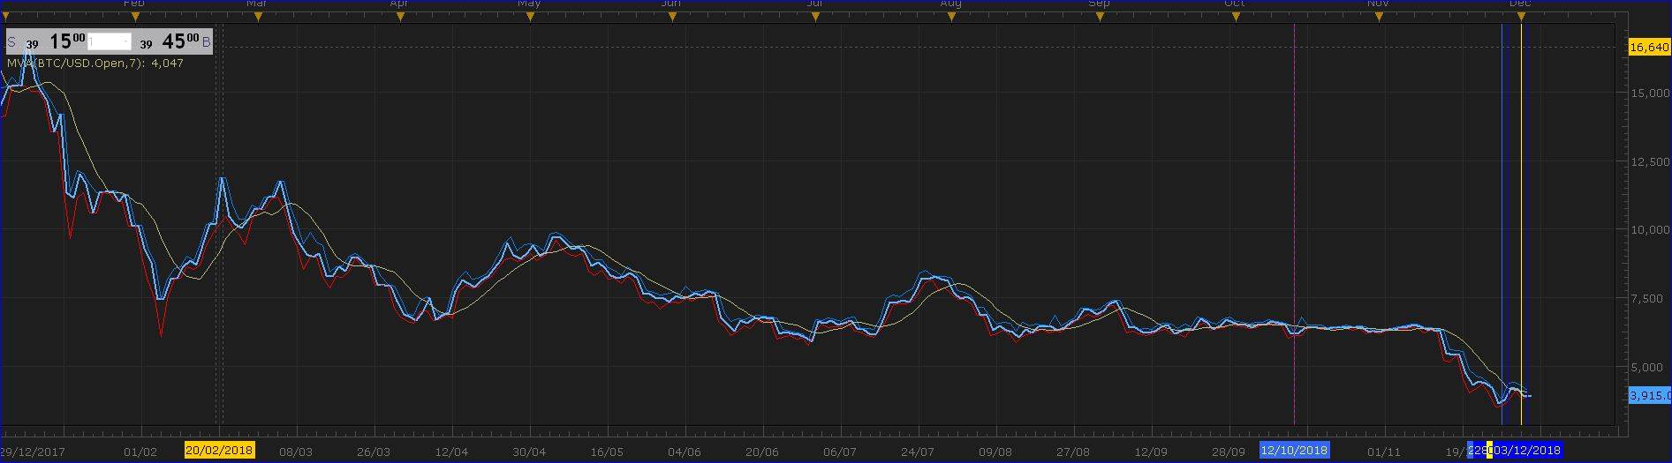Click the order quantity input field
Viewport: 1672px width, 463px height.
(104, 42)
